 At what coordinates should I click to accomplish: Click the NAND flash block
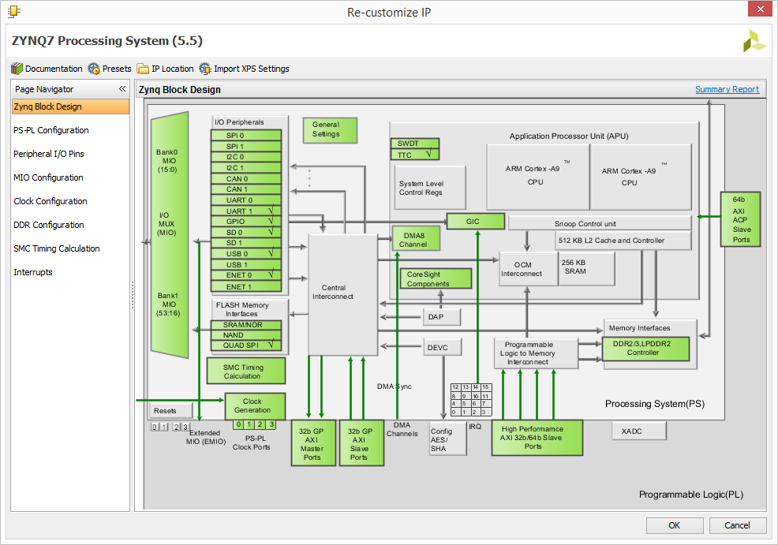tap(246, 335)
